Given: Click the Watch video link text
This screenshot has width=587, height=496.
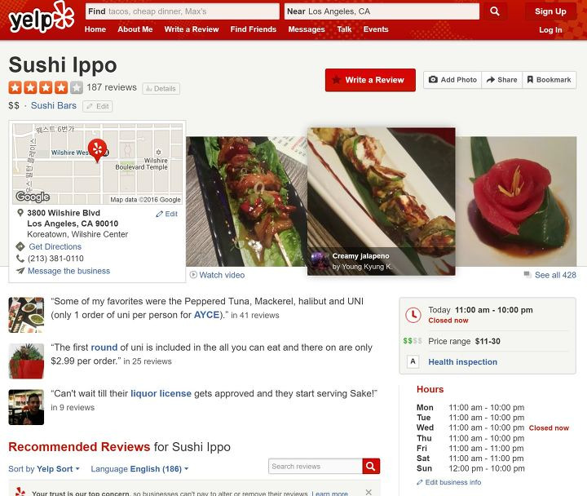Looking at the screenshot, I should point(222,275).
